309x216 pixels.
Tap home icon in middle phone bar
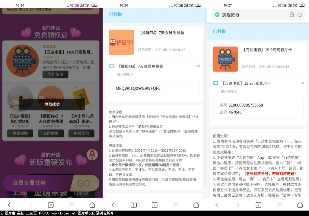(196, 205)
